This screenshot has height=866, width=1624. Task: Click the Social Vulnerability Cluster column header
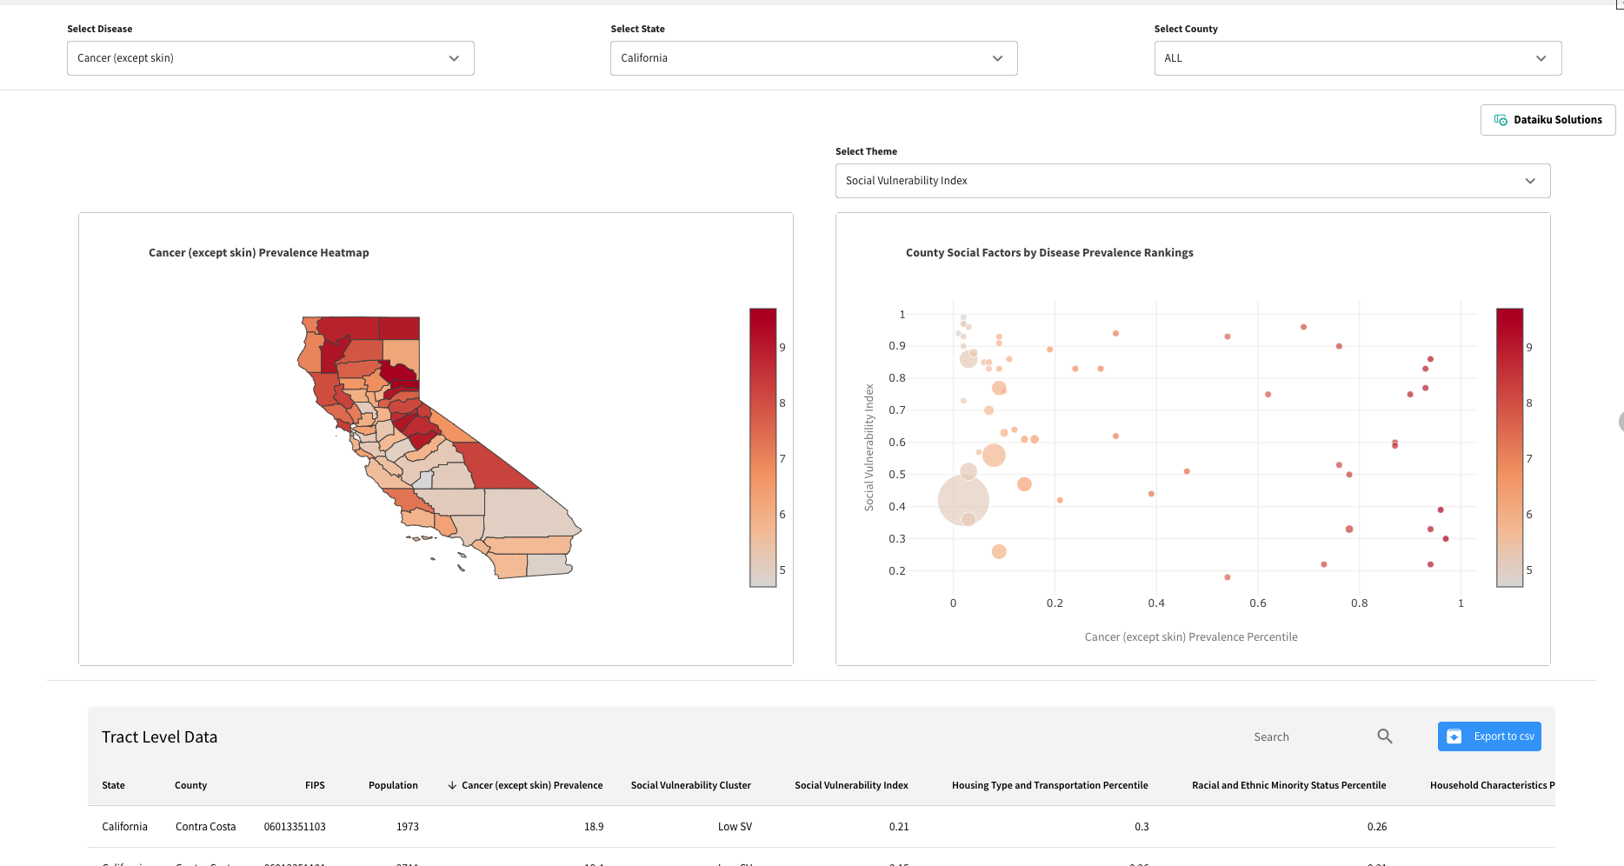[690, 784]
